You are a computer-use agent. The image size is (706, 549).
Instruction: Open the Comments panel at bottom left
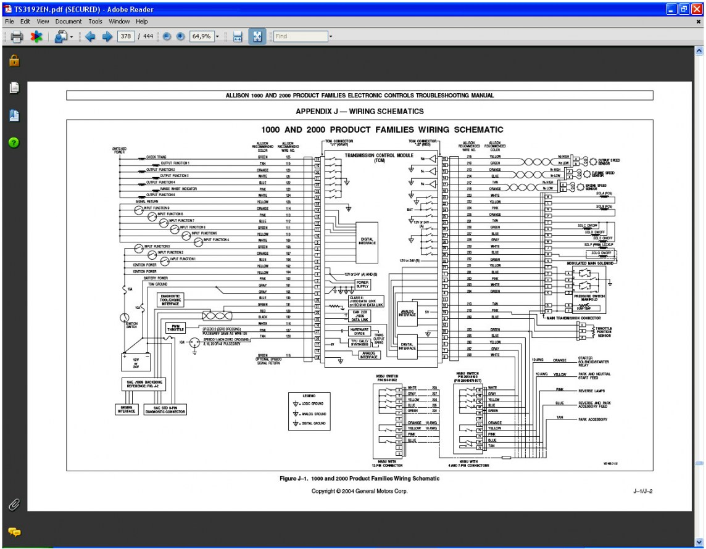pyautogui.click(x=14, y=530)
